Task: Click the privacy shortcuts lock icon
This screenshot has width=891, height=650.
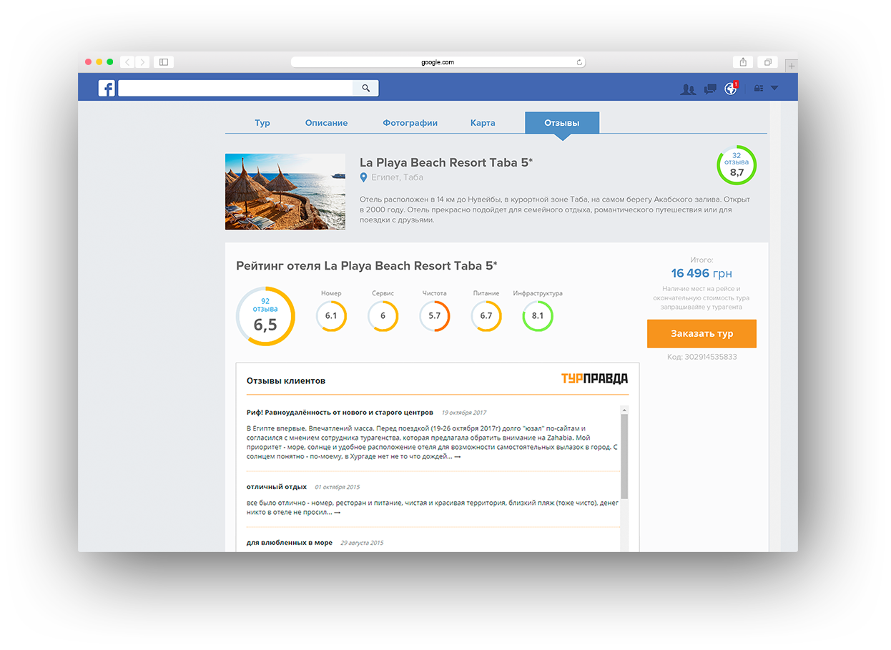Action: pyautogui.click(x=759, y=89)
